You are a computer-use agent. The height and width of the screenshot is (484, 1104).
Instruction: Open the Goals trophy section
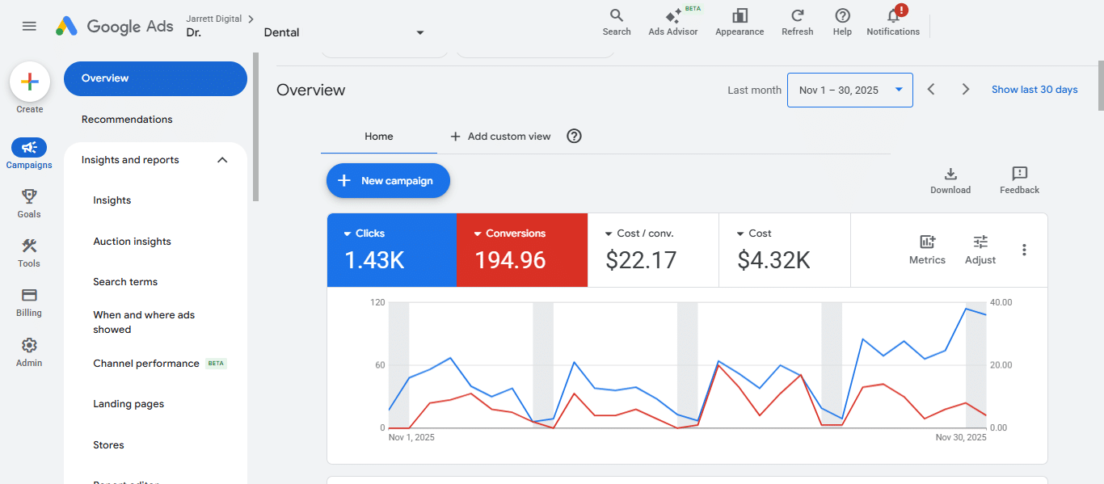(29, 196)
